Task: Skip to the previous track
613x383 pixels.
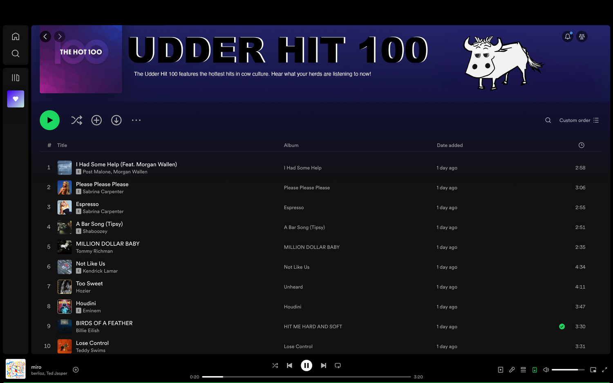Action: (289, 365)
